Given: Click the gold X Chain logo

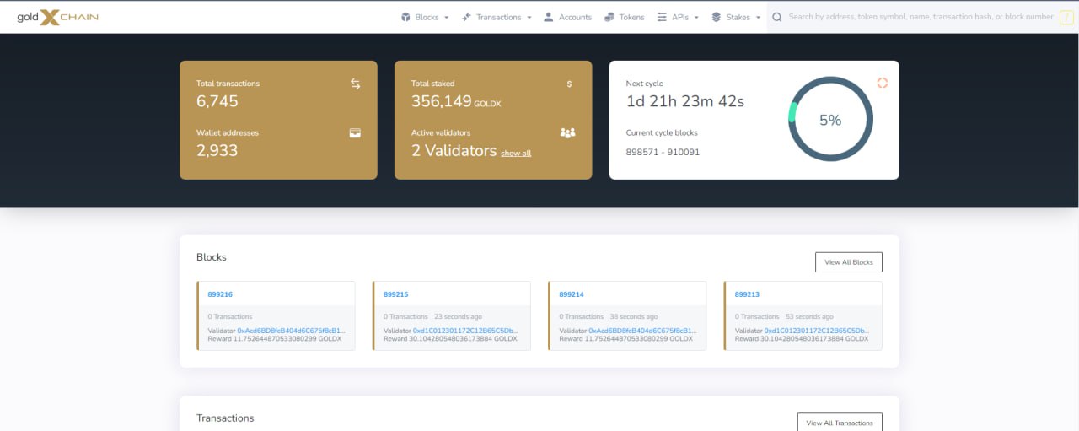Looking at the screenshot, I should coord(57,17).
